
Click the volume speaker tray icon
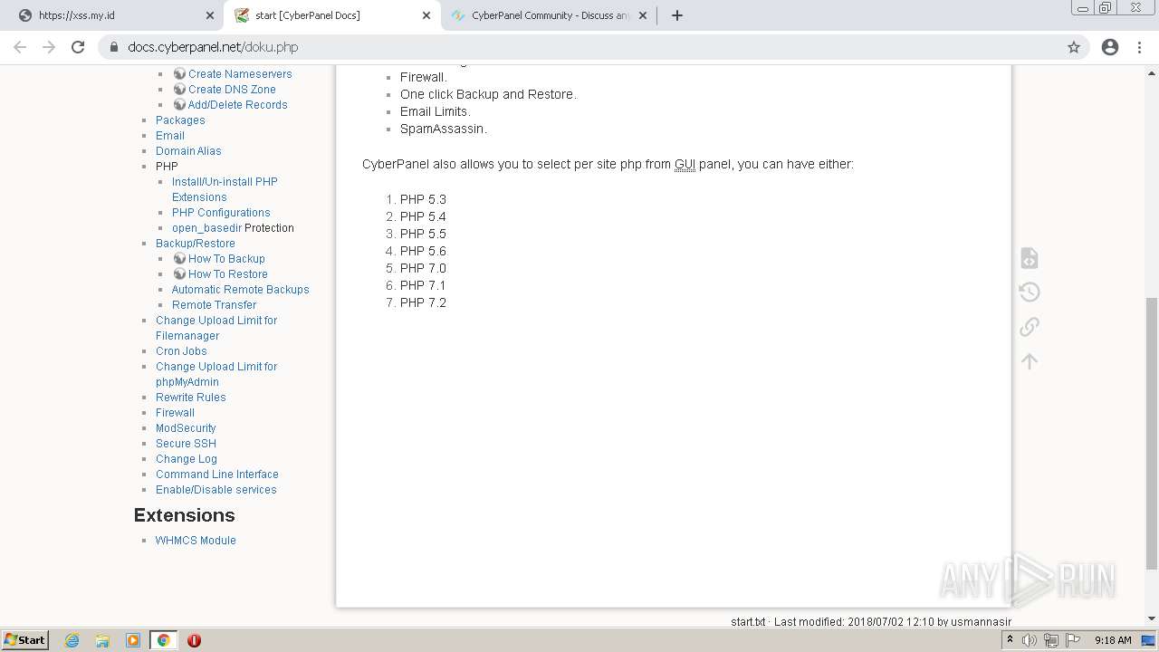point(1030,640)
